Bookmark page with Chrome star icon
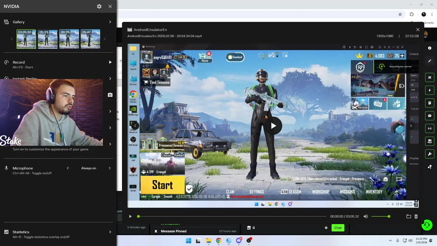 click(400, 14)
